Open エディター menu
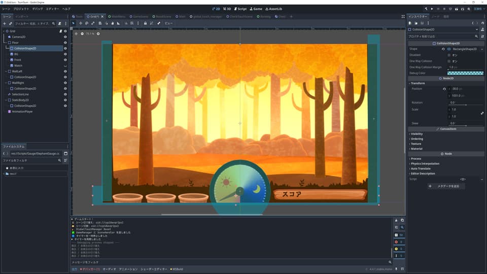 point(52,9)
